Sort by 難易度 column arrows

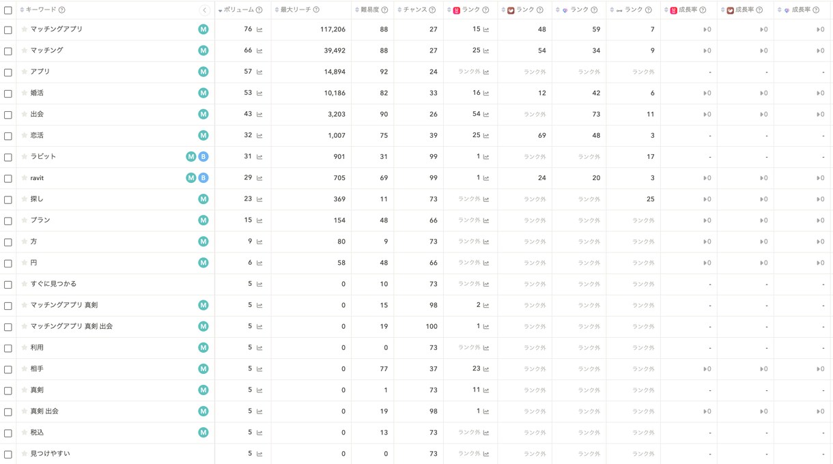(x=357, y=10)
